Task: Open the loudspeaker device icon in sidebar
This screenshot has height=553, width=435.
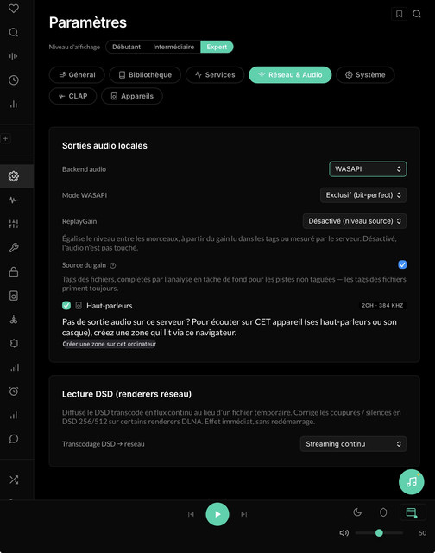Action: [x=14, y=296]
